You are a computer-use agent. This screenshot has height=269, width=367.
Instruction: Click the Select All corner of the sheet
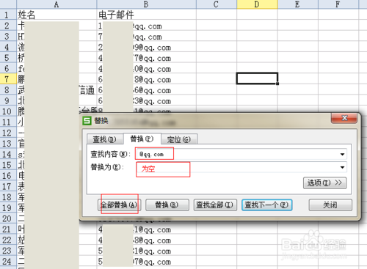8,4
